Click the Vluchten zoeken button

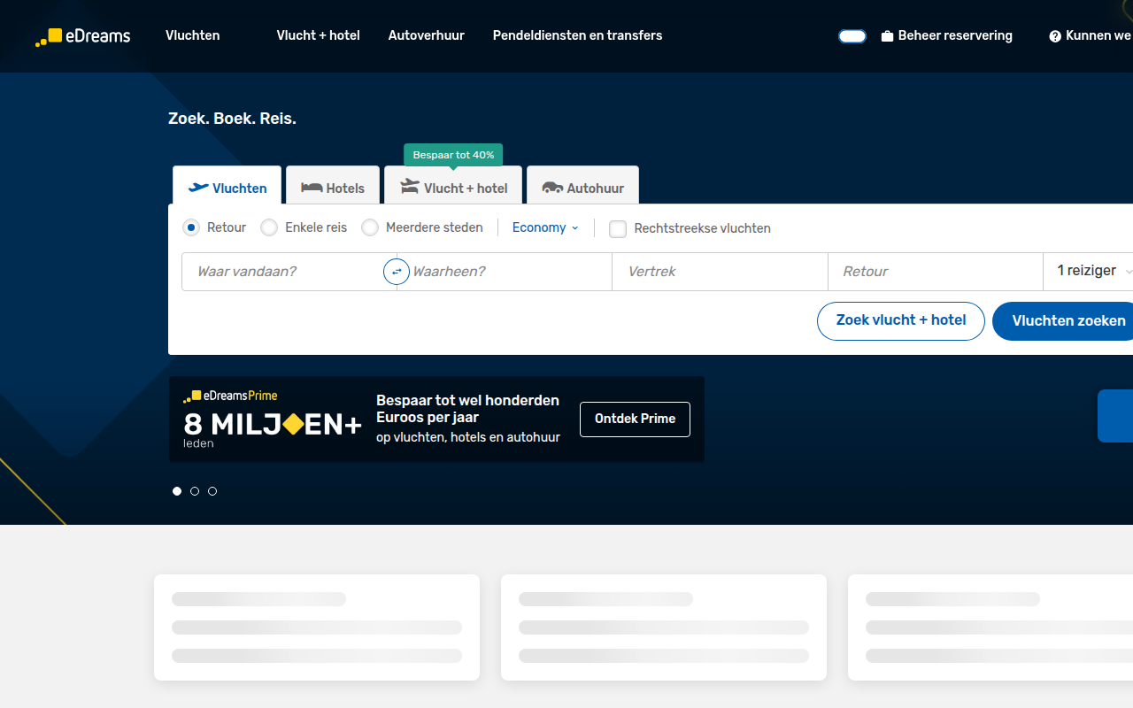pyautogui.click(x=1063, y=321)
